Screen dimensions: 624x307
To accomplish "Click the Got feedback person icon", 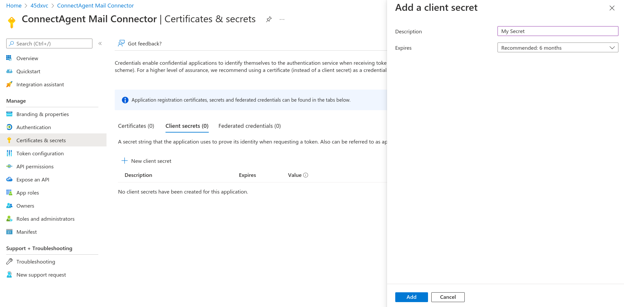I will pyautogui.click(x=121, y=43).
